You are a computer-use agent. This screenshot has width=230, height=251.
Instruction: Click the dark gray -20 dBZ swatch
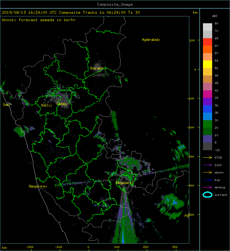click(x=207, y=146)
